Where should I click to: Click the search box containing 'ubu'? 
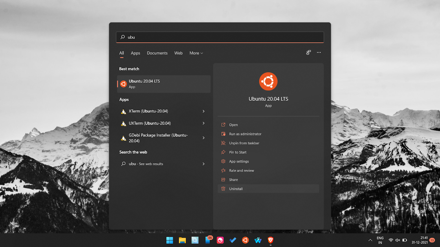pos(220,37)
